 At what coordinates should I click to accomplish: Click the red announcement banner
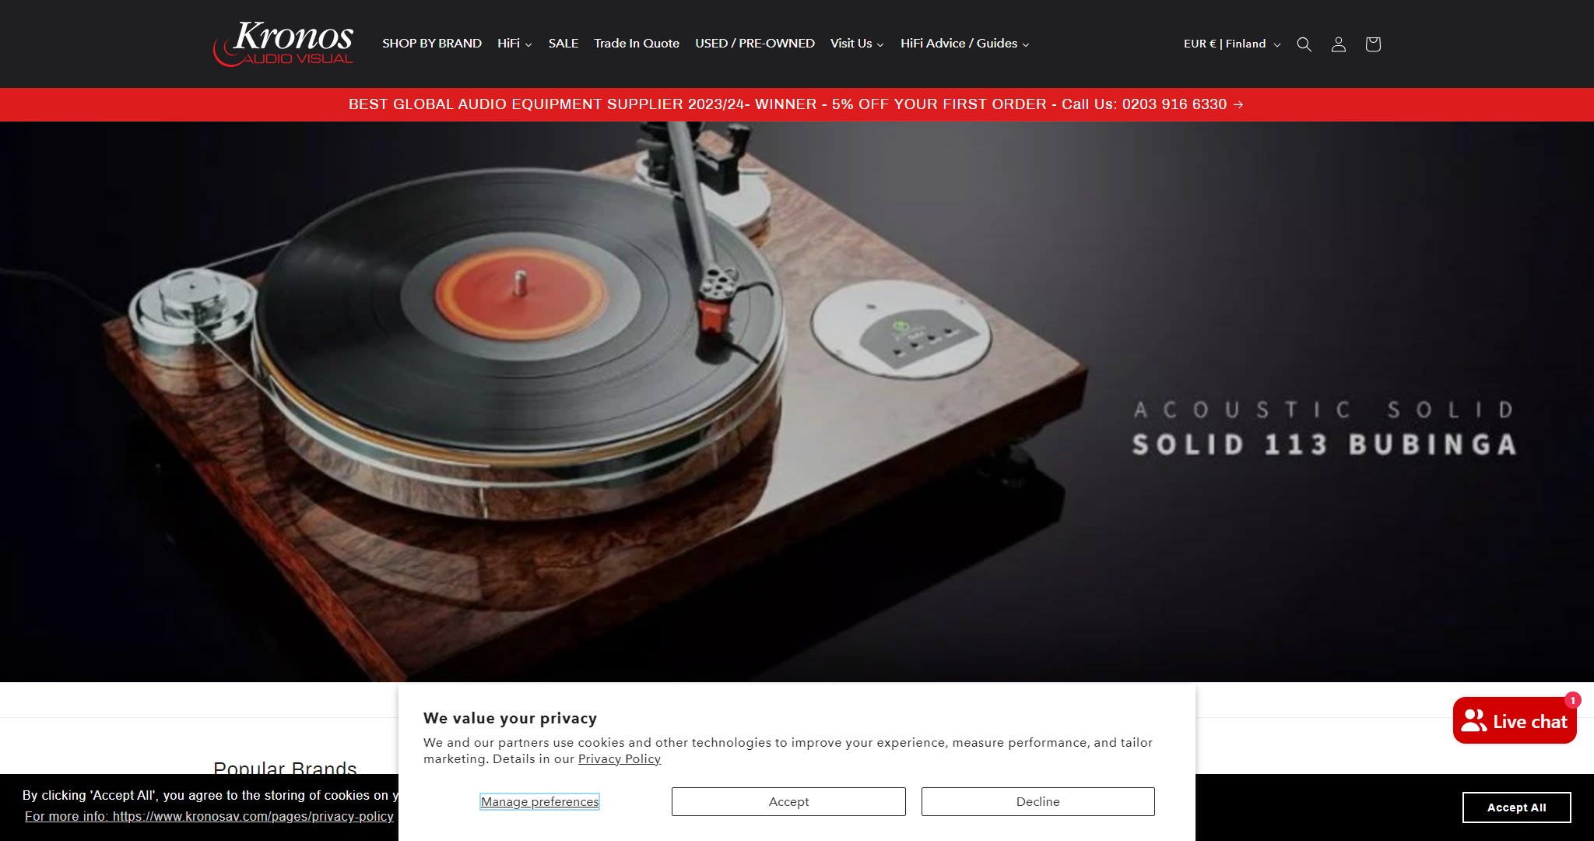click(796, 104)
